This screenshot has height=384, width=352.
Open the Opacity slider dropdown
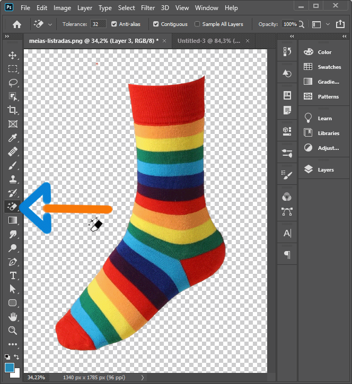pyautogui.click(x=301, y=24)
